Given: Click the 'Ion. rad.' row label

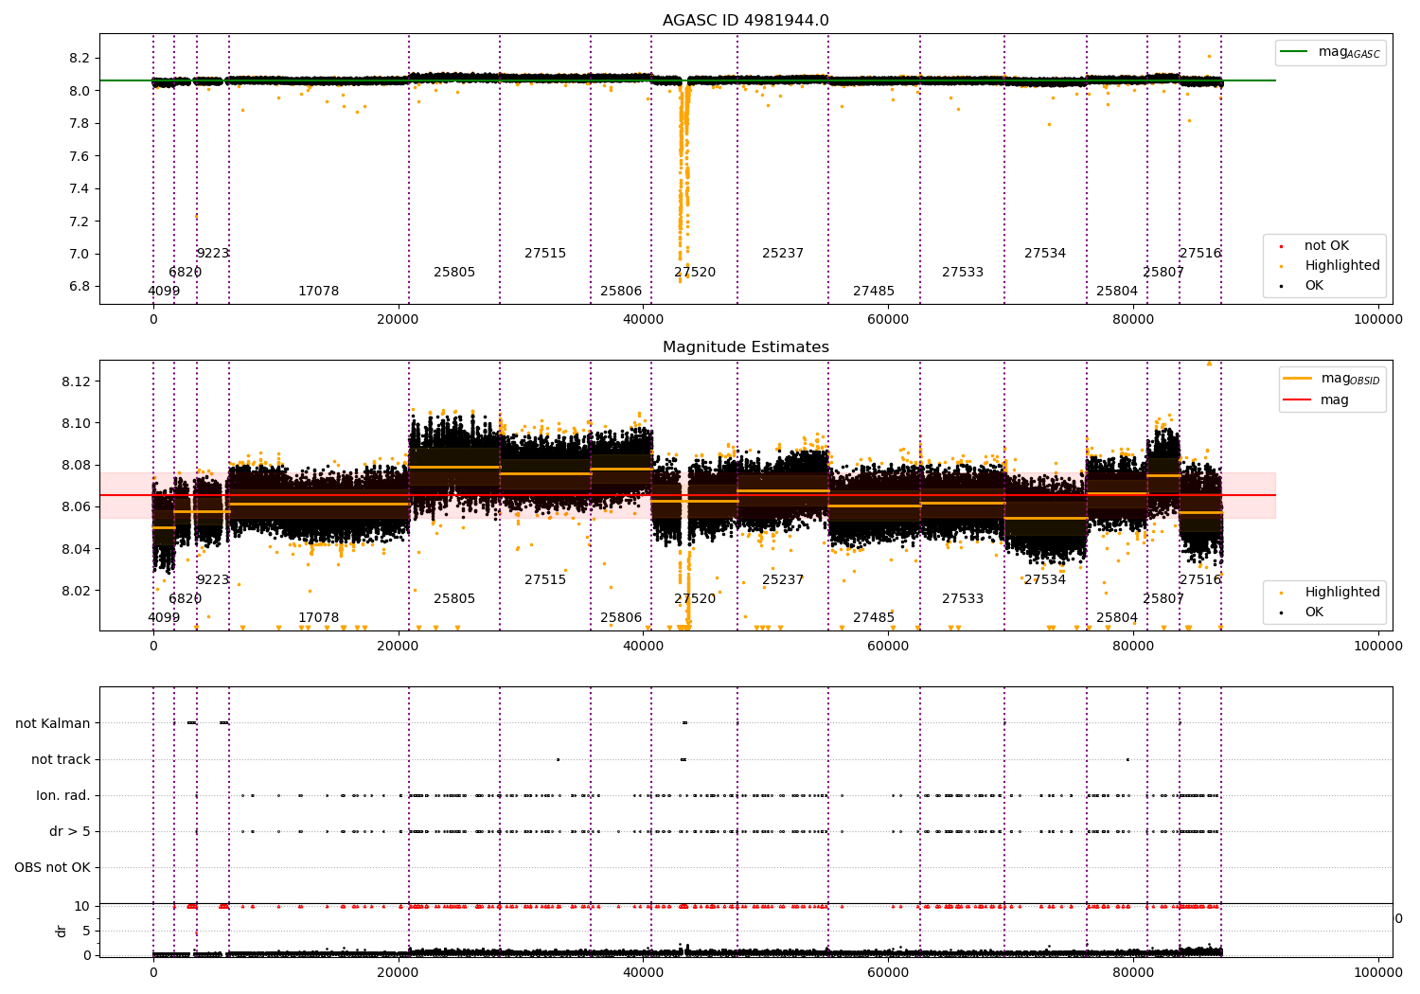Looking at the screenshot, I should pyautogui.click(x=63, y=796).
